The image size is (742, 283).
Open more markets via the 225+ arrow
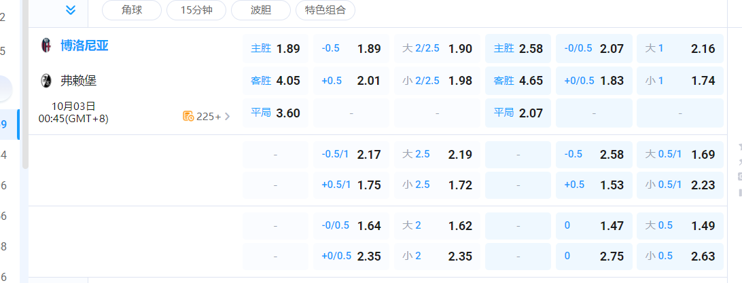(x=227, y=116)
